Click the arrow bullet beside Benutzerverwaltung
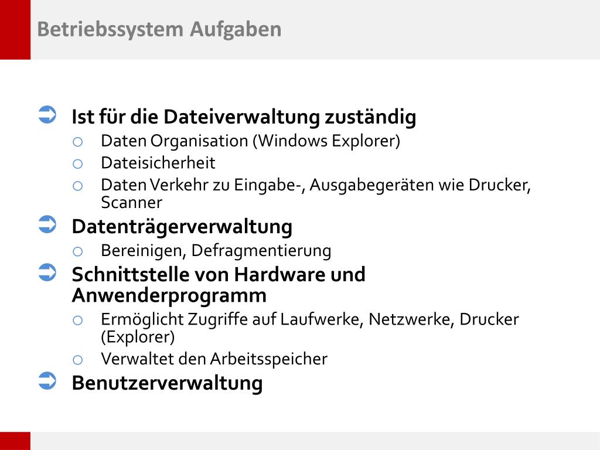Viewport: 600px width, 450px height. pos(47,381)
